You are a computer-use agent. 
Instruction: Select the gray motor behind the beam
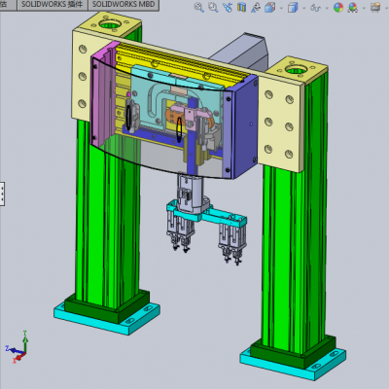point(241,52)
